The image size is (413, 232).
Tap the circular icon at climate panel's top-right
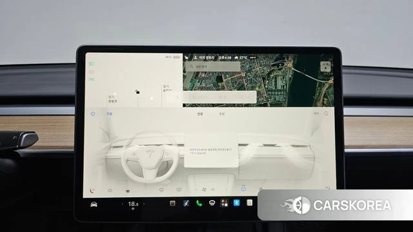click(x=326, y=113)
